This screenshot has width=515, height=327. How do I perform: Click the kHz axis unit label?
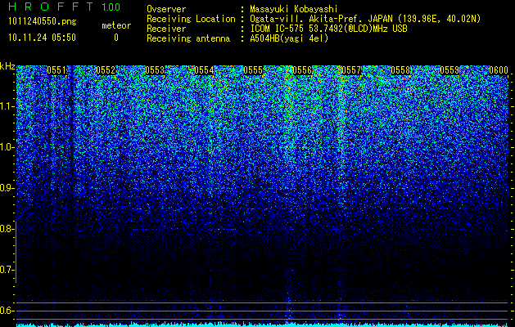7,66
